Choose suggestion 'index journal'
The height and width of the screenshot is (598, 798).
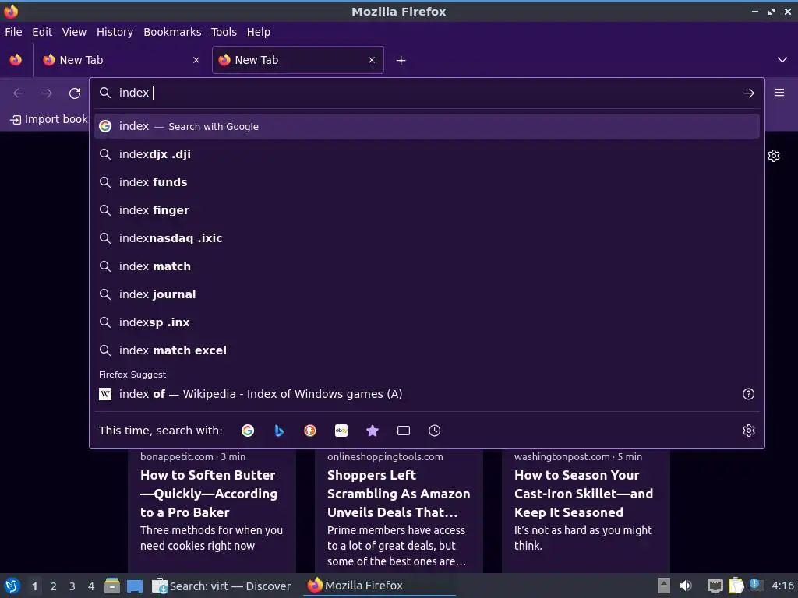click(x=426, y=294)
